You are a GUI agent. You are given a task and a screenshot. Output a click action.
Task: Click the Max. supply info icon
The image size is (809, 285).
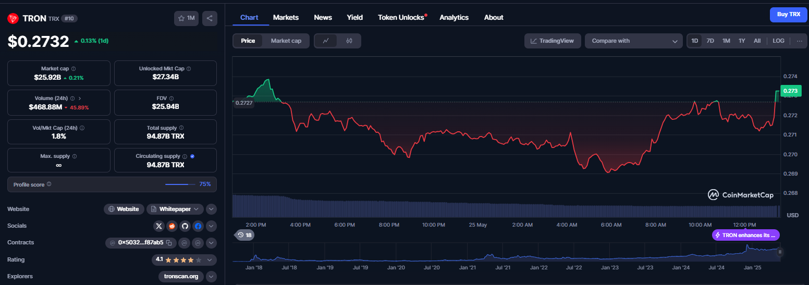click(75, 156)
